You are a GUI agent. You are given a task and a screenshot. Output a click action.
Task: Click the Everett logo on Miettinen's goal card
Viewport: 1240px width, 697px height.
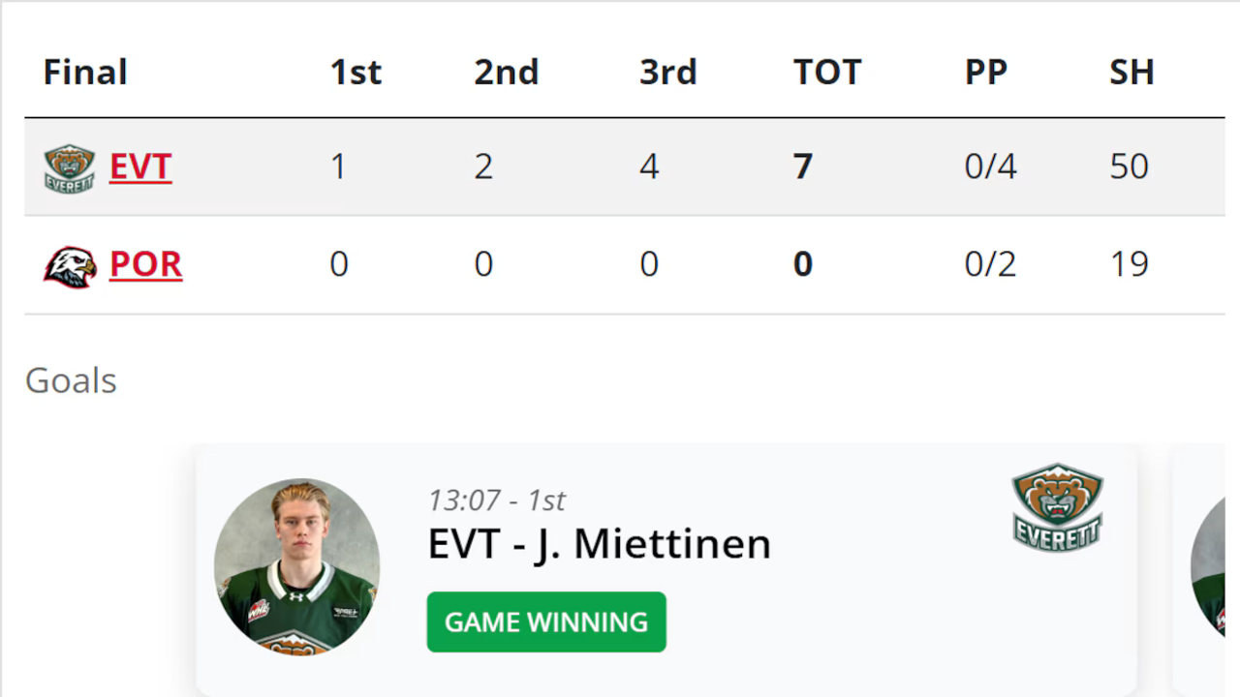[1057, 508]
